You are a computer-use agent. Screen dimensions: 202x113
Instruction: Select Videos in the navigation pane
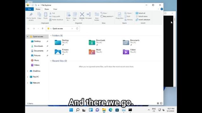tap(37, 65)
